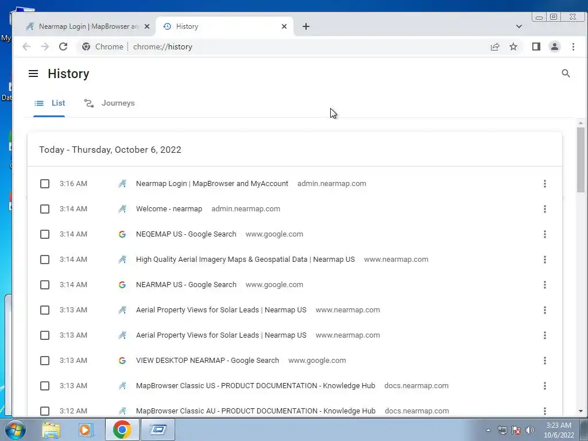Go forward with the forward arrow
The image size is (588, 441).
(x=45, y=47)
